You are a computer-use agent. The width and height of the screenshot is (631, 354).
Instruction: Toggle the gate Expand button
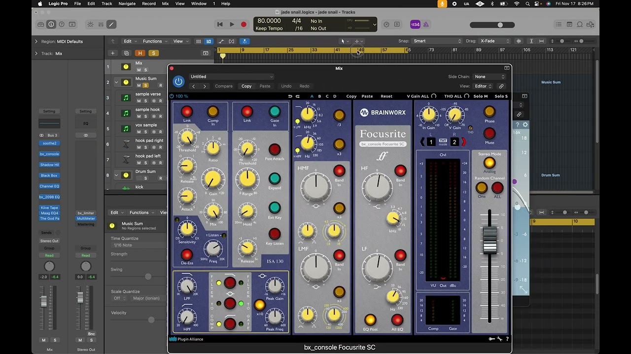[x=275, y=178]
